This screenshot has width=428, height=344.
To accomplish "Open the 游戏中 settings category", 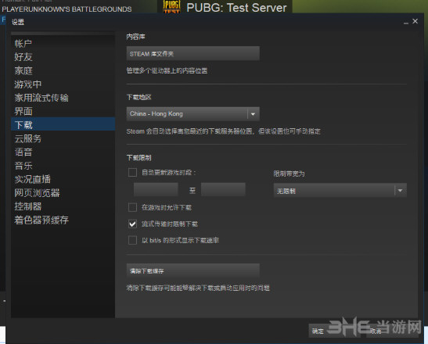I will point(63,84).
